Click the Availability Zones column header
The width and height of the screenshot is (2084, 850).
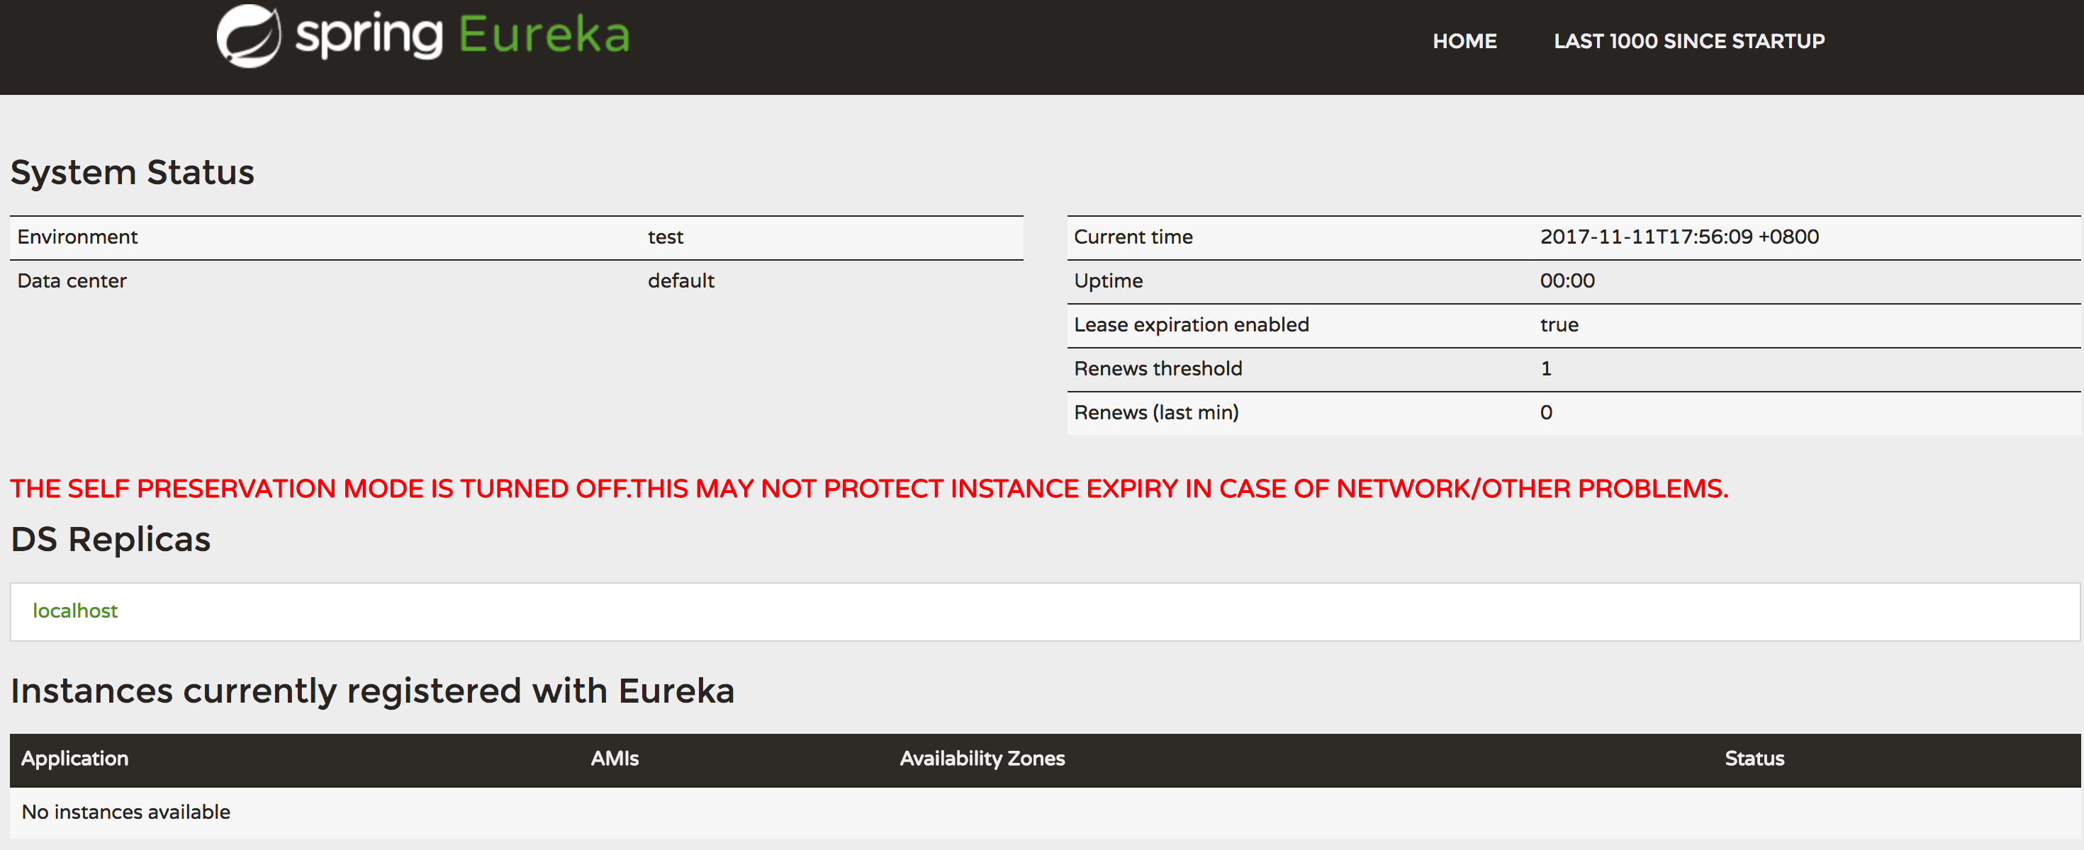(982, 759)
